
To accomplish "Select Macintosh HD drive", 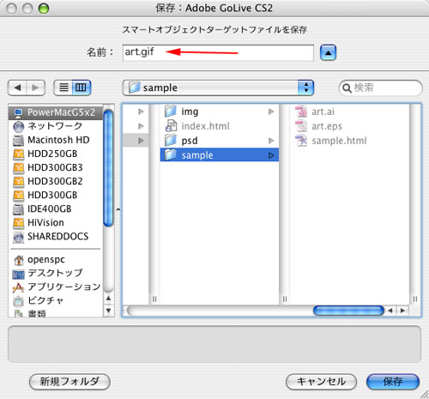I will click(x=56, y=140).
